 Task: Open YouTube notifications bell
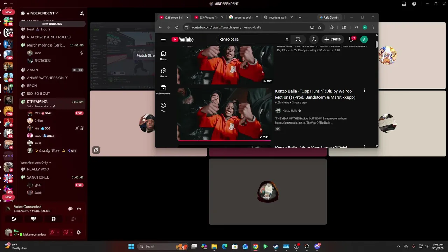(x=351, y=40)
